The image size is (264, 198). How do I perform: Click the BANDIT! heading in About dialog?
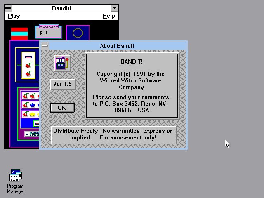[x=132, y=61]
